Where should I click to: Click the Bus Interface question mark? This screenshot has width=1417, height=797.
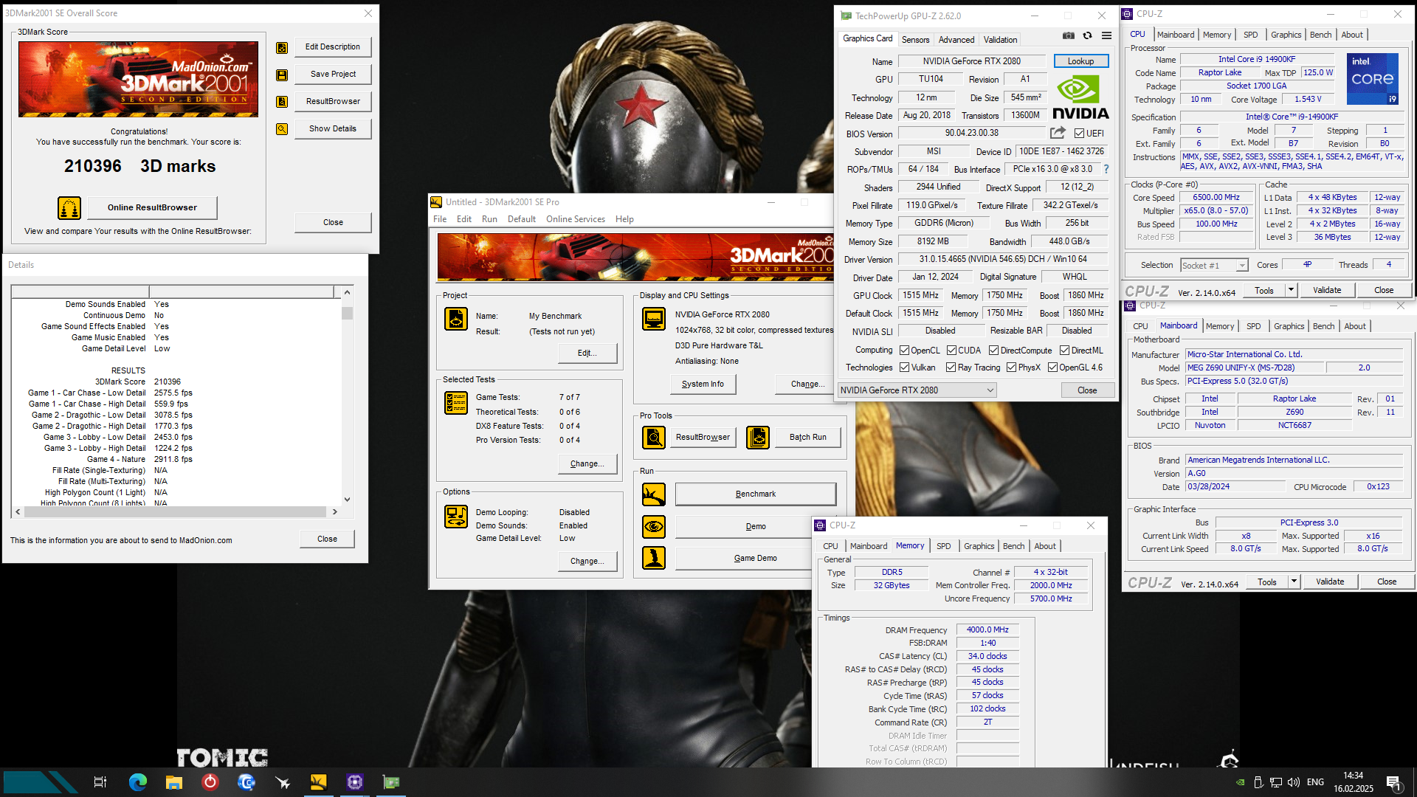click(x=1106, y=169)
